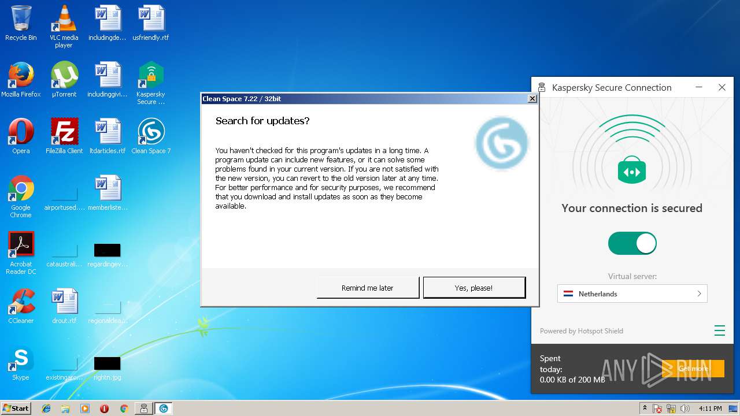
Task: Switch to Clean Space taskbar button
Action: coord(164,408)
